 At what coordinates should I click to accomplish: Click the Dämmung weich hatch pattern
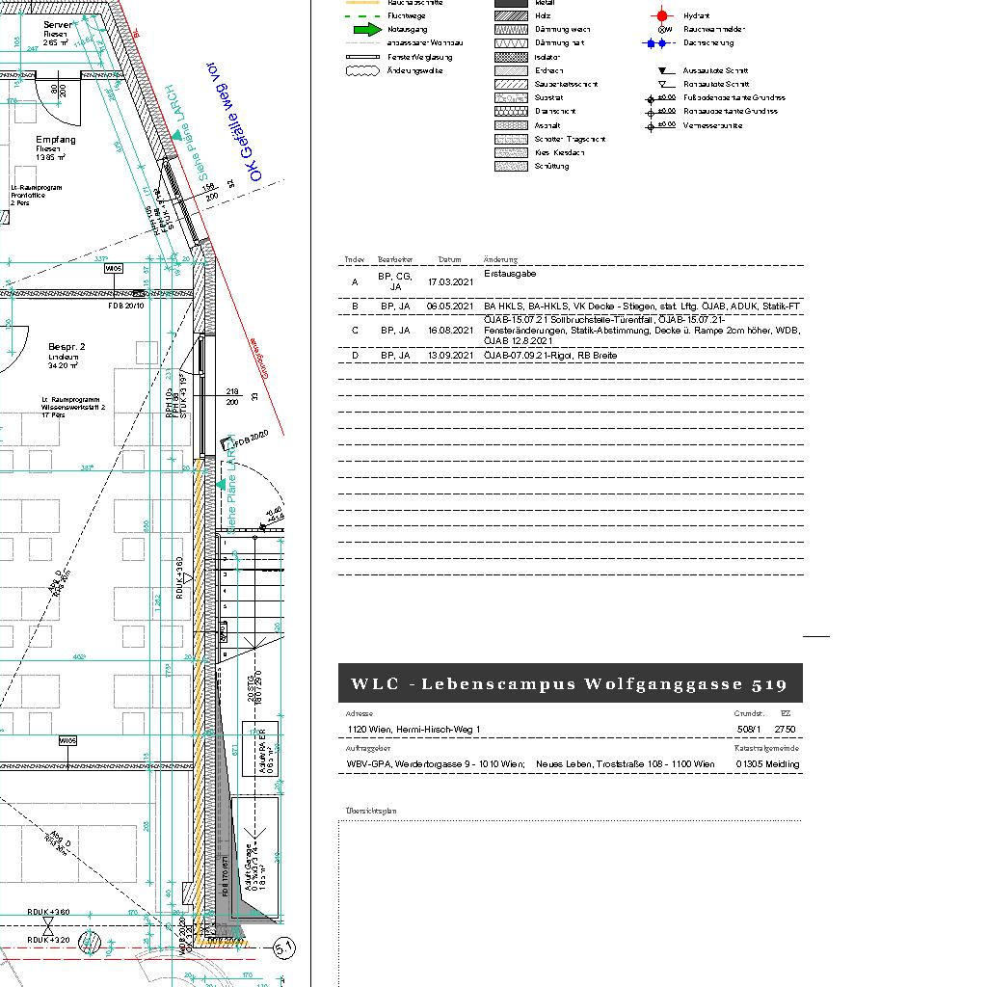click(511, 29)
